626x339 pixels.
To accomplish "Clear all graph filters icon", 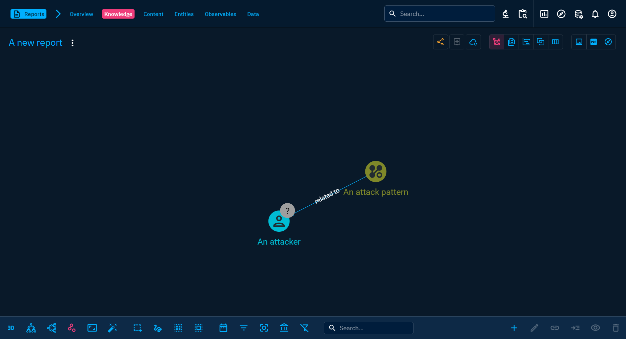I will pos(305,328).
